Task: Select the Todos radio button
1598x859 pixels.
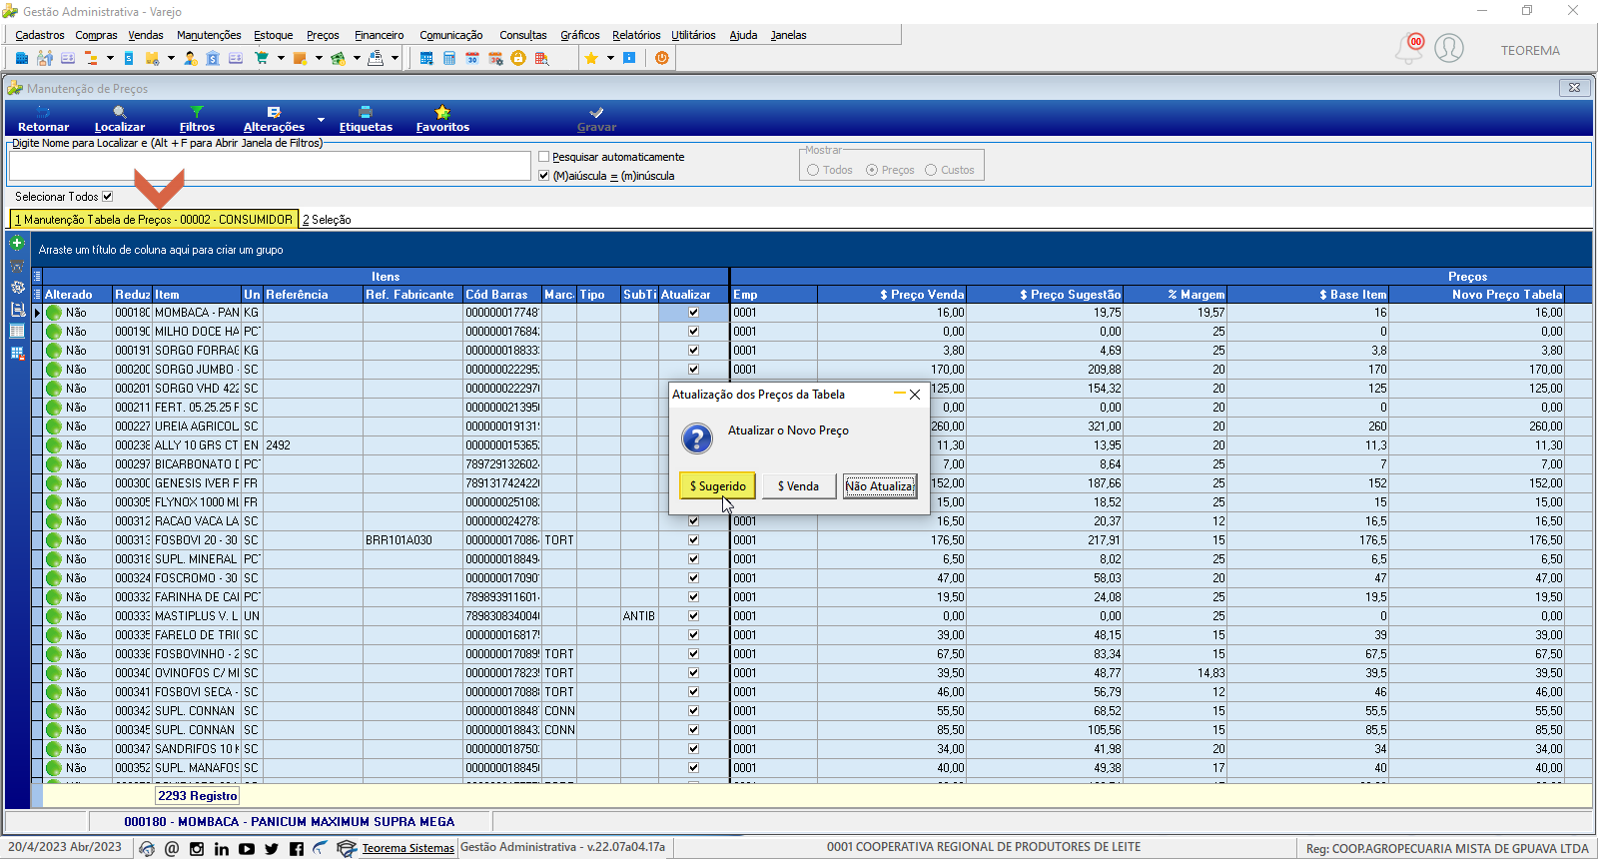Action: pos(813,170)
